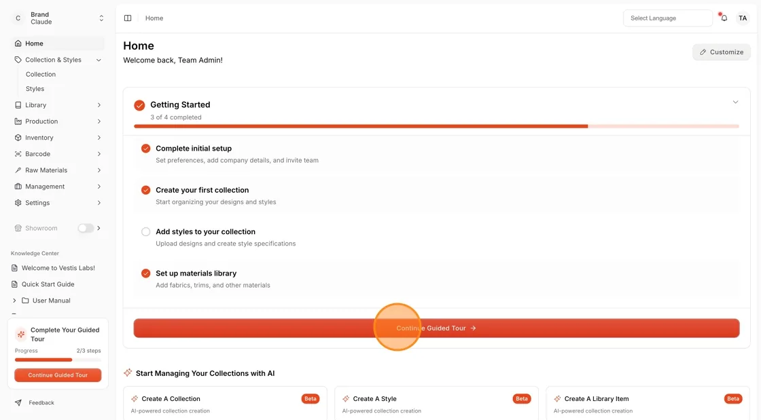Click the Create A Style card title
The width and height of the screenshot is (761, 420).
374,399
